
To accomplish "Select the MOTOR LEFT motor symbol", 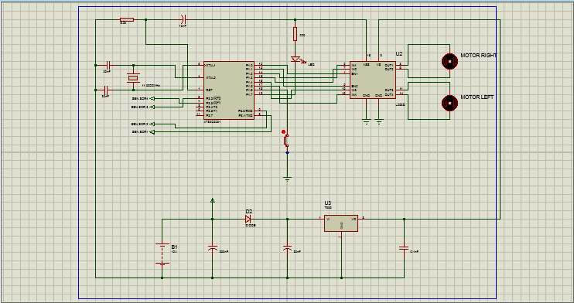I will tap(449, 103).
